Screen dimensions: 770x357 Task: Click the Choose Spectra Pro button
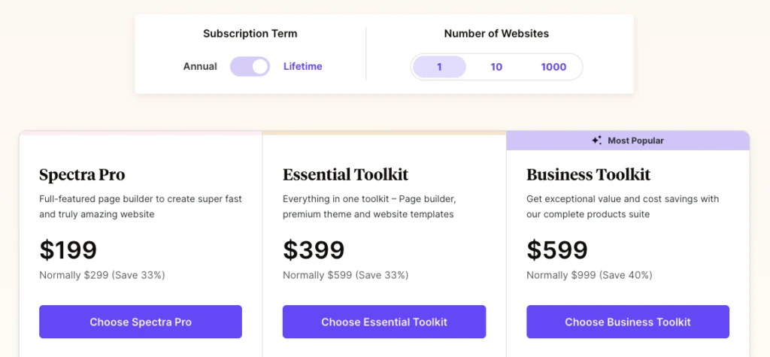pos(141,322)
